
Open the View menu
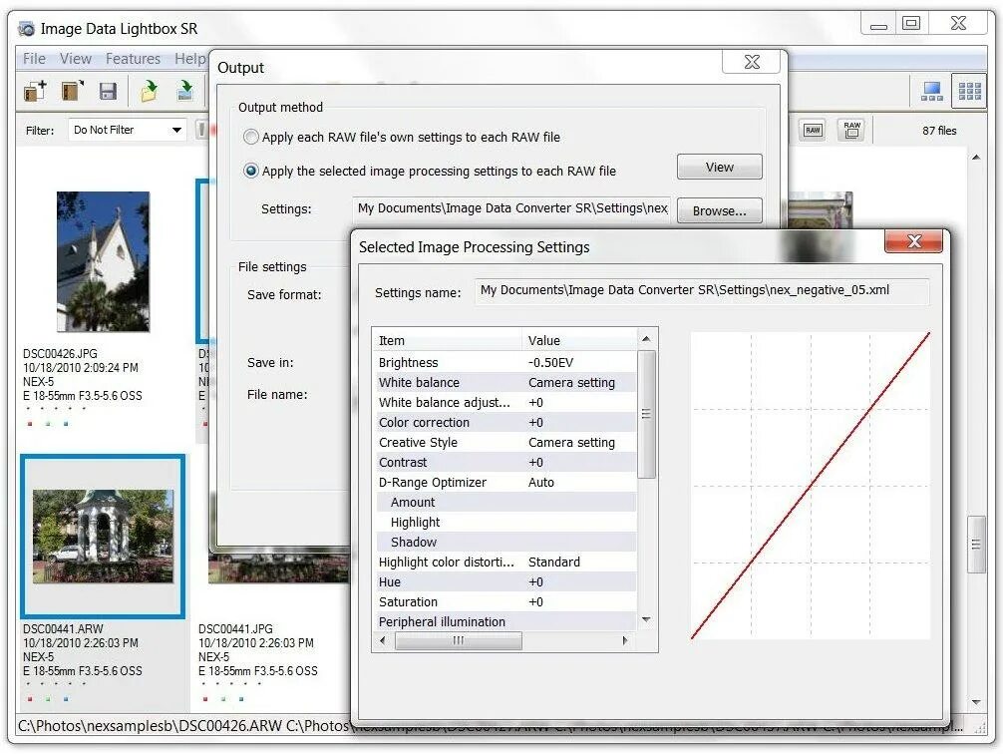pos(76,59)
